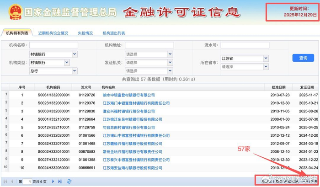This screenshot has width=320, height=187.
Task: Click issue date 2024-12-20
Action: point(309,135)
